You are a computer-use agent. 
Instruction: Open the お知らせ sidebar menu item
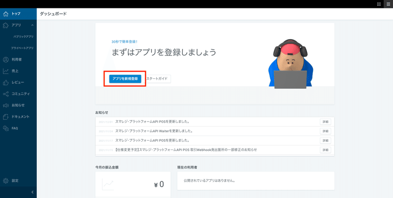pos(18,105)
